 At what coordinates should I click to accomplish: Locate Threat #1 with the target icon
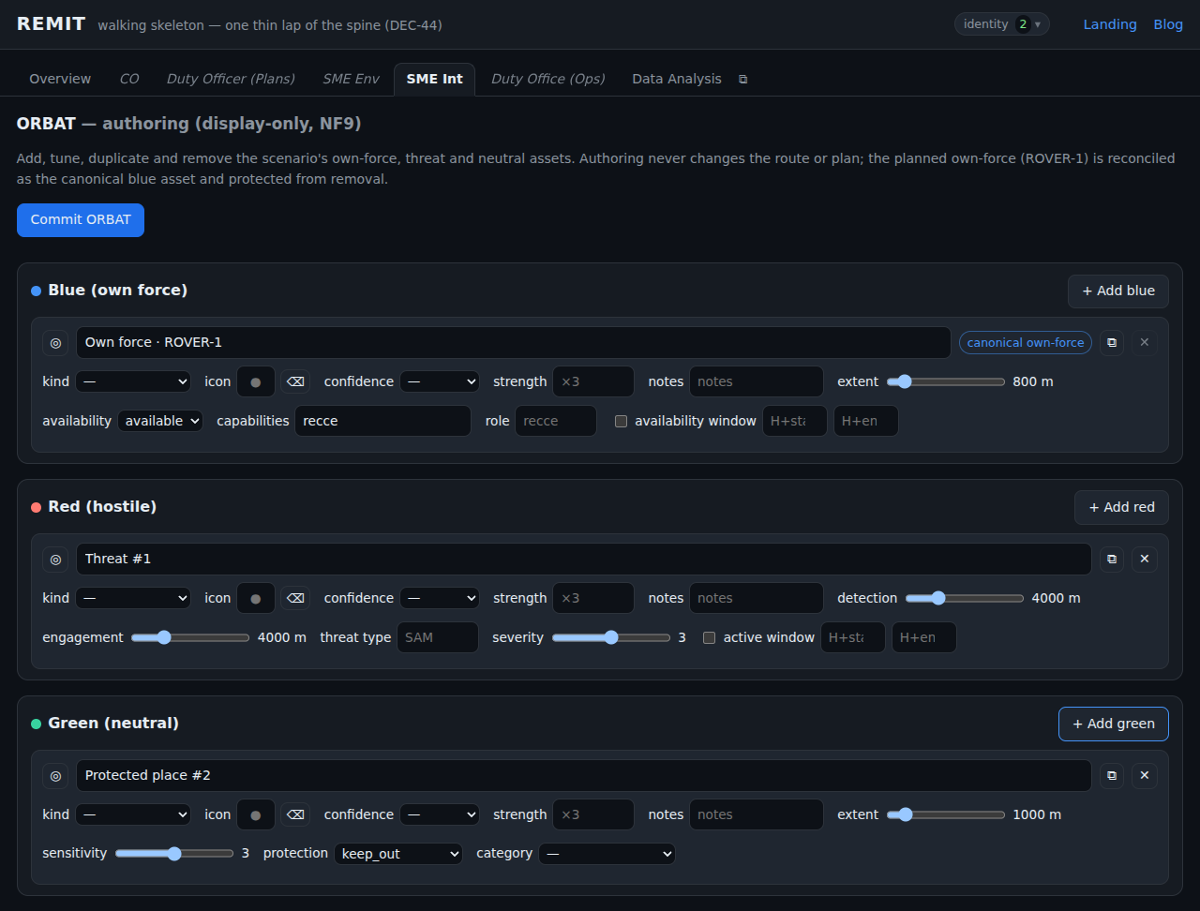point(55,560)
